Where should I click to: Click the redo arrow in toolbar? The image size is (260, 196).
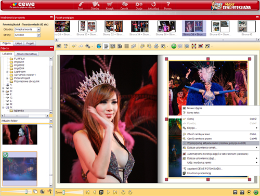81,46
